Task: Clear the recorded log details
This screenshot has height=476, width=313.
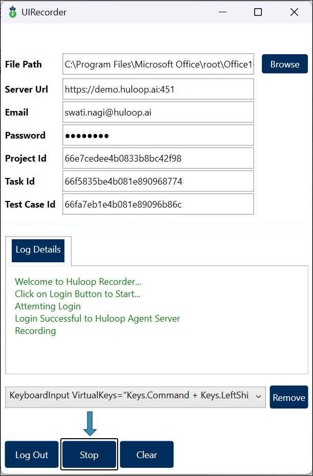Action: point(147,455)
